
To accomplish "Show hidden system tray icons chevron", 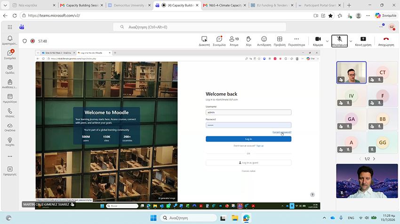I will click(324, 217).
